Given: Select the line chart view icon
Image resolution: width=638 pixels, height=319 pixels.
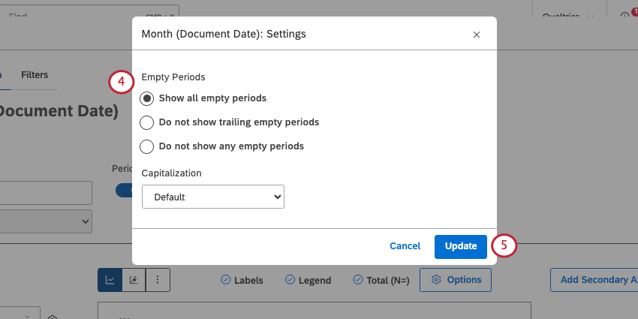Looking at the screenshot, I should pyautogui.click(x=110, y=280).
